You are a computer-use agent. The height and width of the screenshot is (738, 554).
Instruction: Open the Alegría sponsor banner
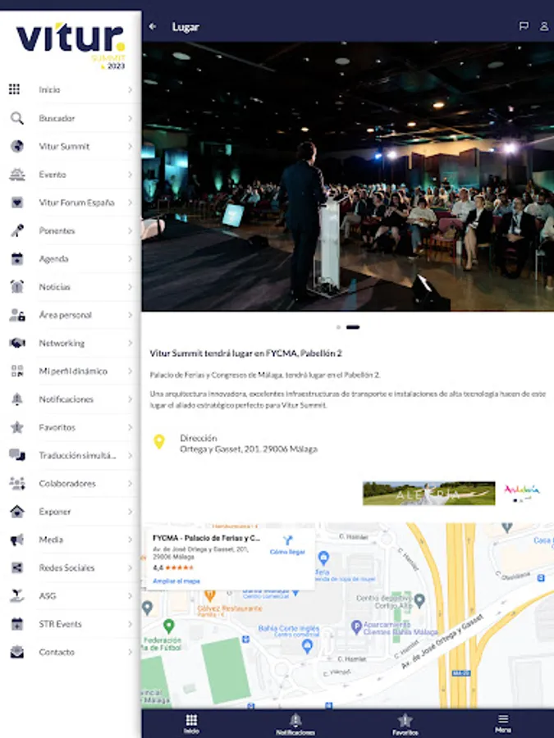428,494
